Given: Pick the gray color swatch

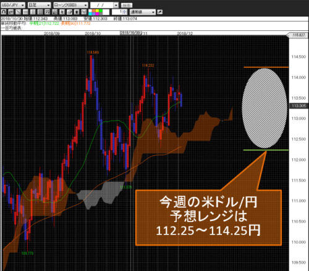Looking at the screenshot, I should pyautogui.click(x=101, y=14).
